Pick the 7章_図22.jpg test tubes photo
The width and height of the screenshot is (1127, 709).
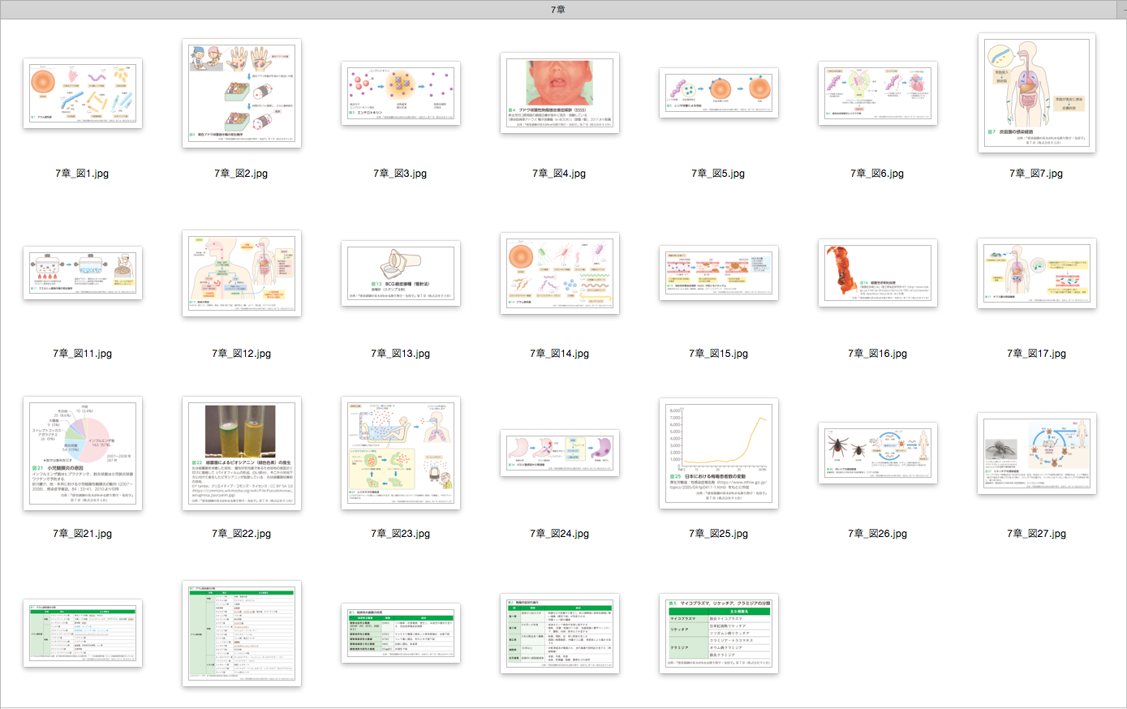click(x=242, y=453)
